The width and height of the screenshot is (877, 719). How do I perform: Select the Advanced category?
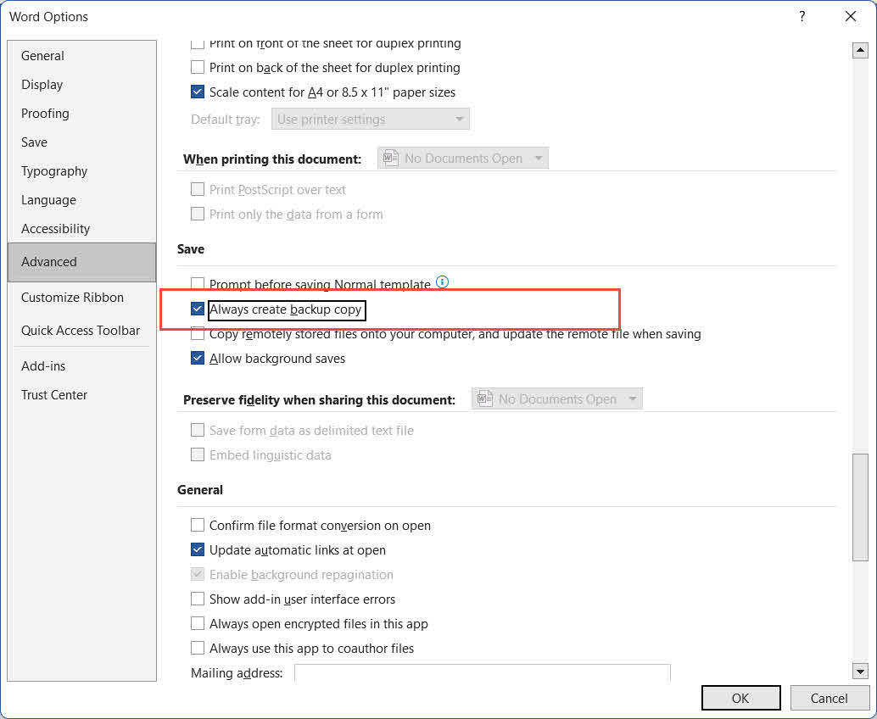click(81, 262)
